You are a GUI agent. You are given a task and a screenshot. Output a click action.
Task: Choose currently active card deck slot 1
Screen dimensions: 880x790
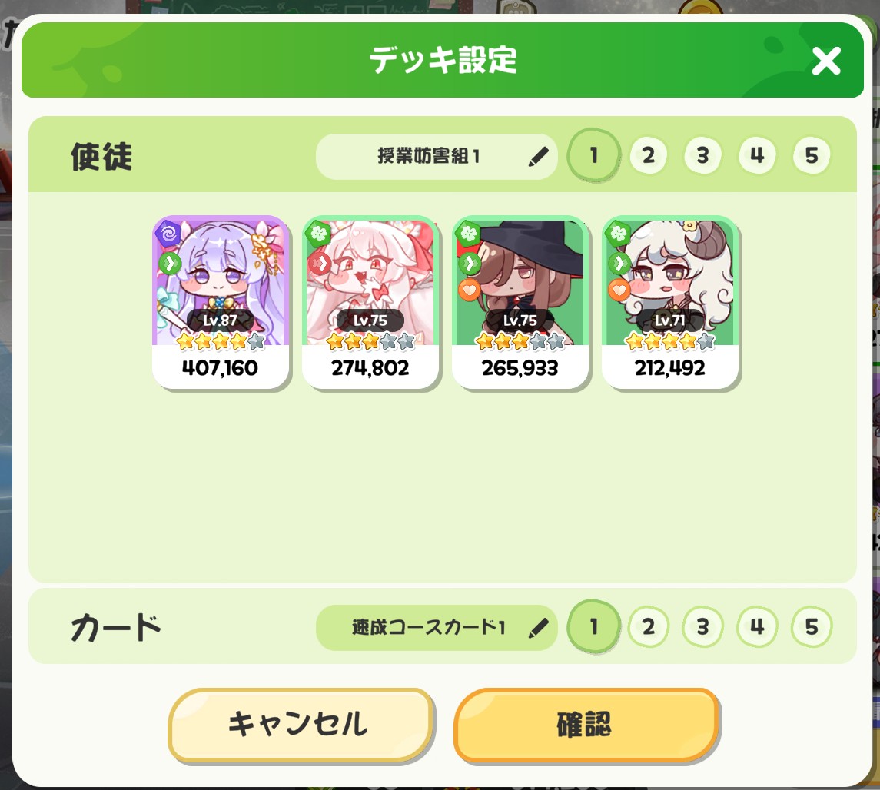594,627
